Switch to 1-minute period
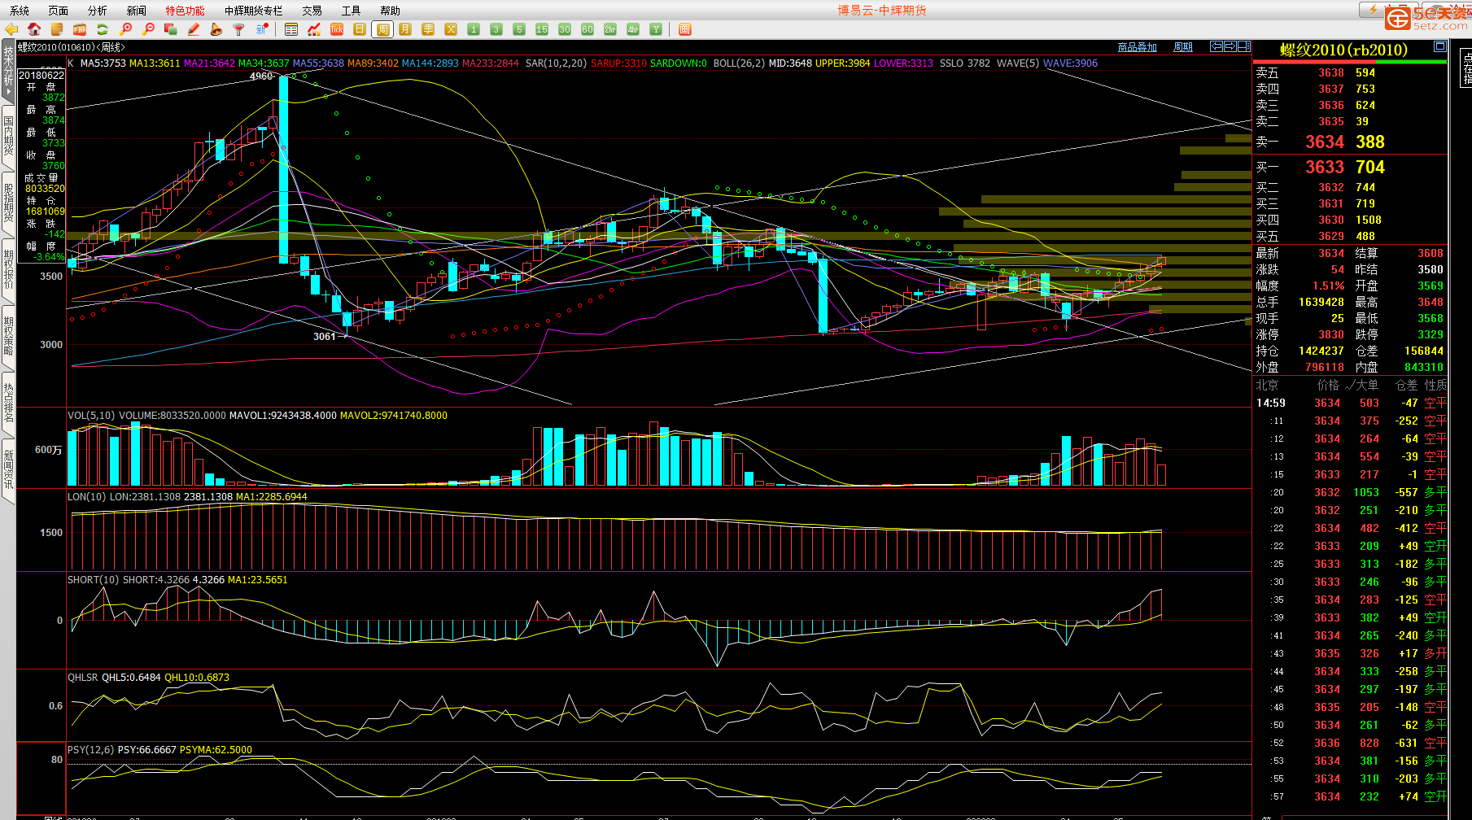 [x=474, y=29]
